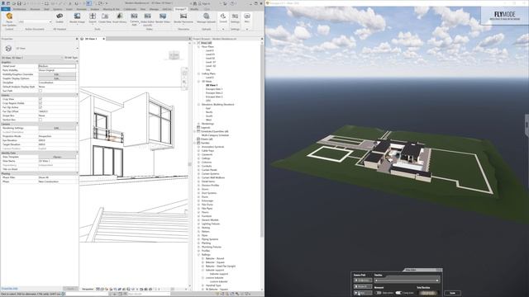
Task: Click the Create View ribbon icon
Action: click(x=105, y=16)
